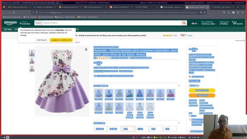
Task: Open the ES language selector
Action: [195, 24]
